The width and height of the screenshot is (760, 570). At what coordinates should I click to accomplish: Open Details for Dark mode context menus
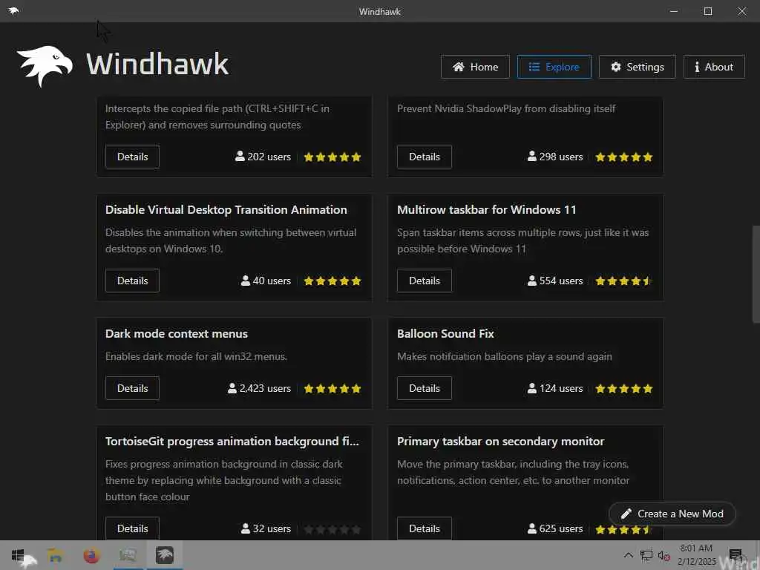[x=132, y=388]
